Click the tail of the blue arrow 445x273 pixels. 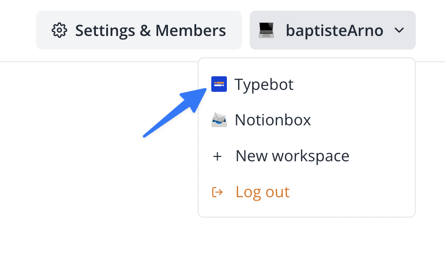[146, 135]
